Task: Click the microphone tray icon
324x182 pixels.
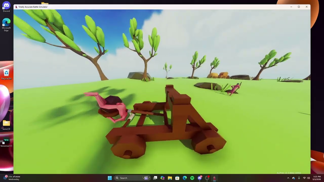Action: [x=299, y=178]
